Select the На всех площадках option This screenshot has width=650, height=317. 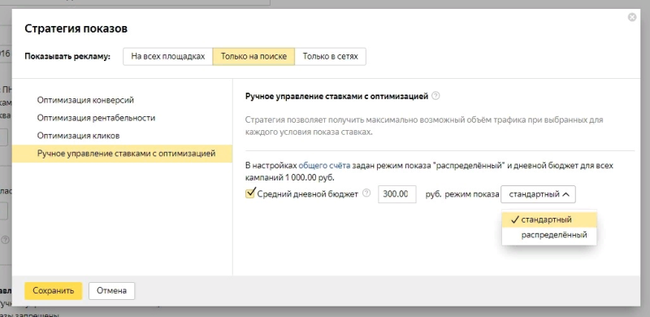(168, 56)
